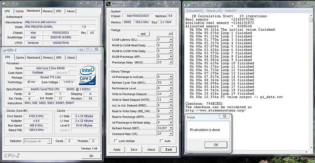Open the Performance Level dropdown
Viewport: 315px width, 163px height.
click(x=170, y=88)
